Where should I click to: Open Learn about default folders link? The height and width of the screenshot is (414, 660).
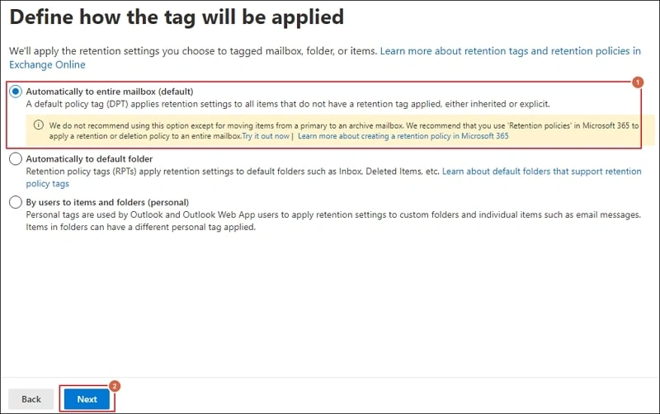pyautogui.click(x=334, y=177)
